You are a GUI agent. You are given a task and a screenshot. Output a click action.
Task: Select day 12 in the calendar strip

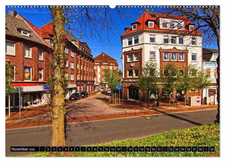tap(107, 149)
